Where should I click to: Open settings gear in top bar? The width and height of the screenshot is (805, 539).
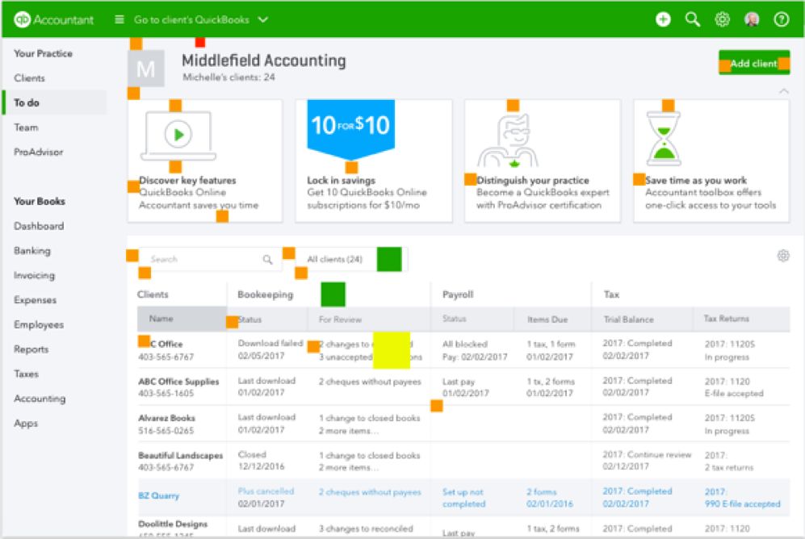coord(723,19)
